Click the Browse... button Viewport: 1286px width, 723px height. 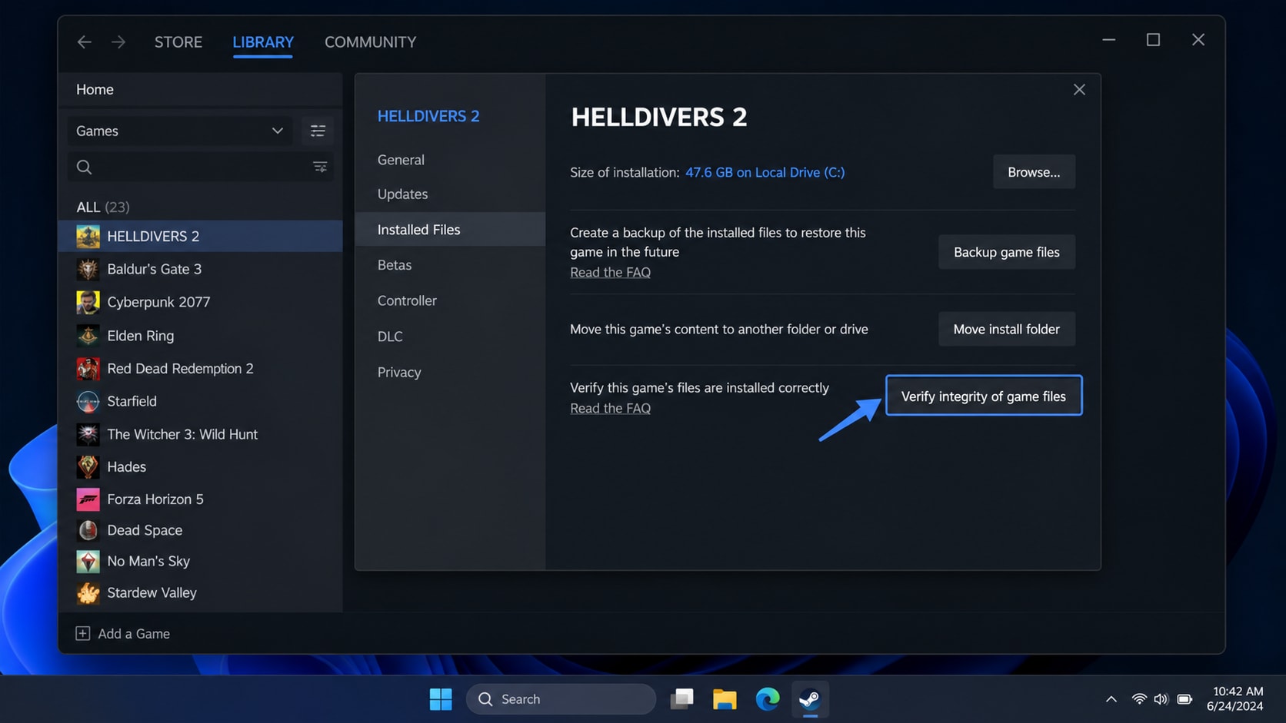point(1034,172)
